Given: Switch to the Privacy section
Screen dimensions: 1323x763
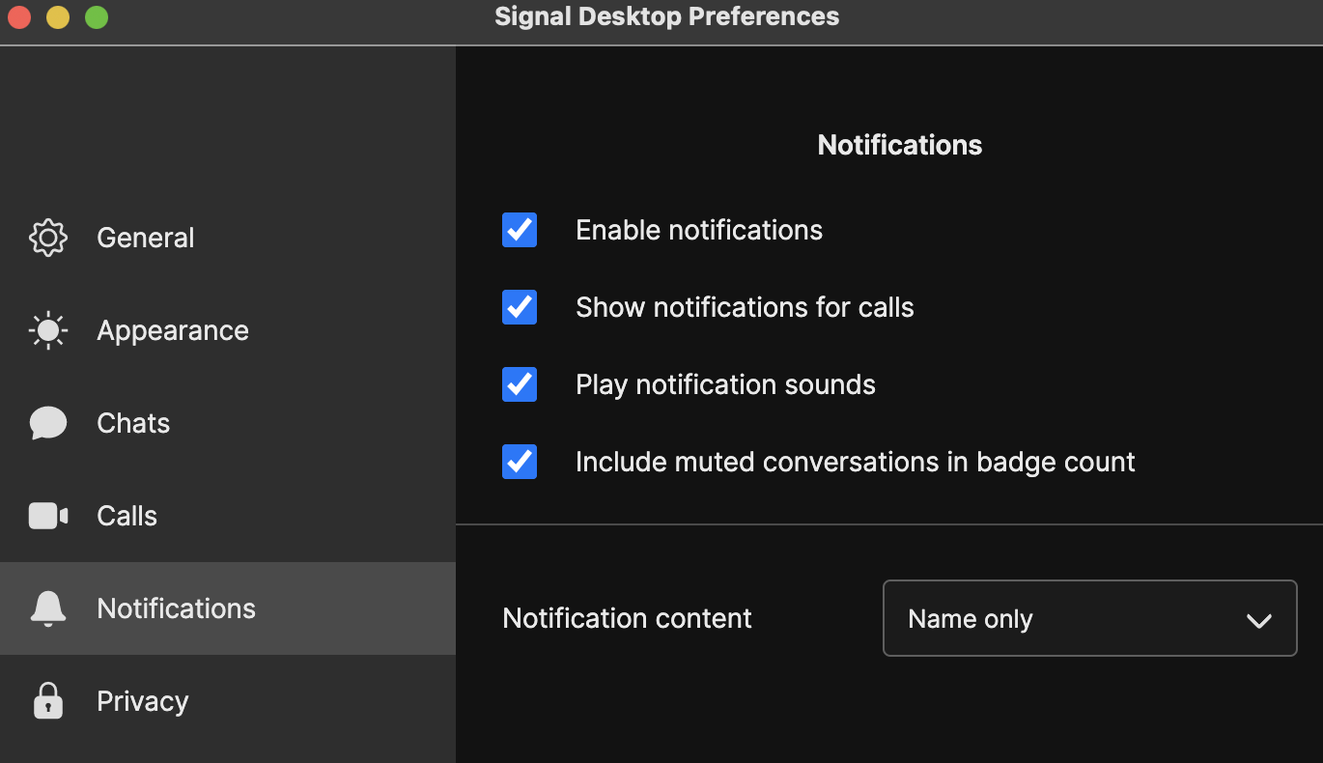Looking at the screenshot, I should pyautogui.click(x=142, y=700).
